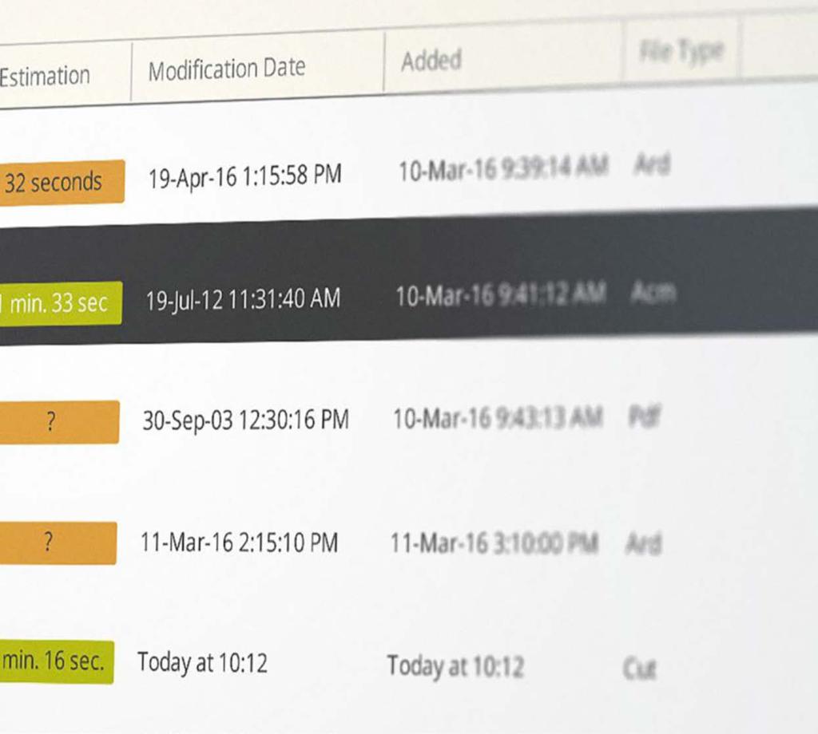This screenshot has height=734, width=818.
Task: Select the Today at 10:12 added cell
Action: tap(455, 666)
